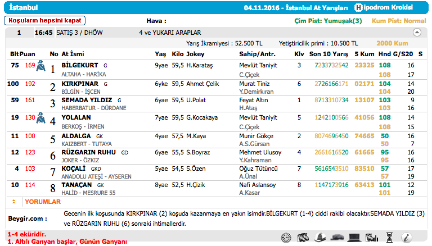Click the 'Hnd' column header
This screenshot has width=432, height=246.
[385, 54]
